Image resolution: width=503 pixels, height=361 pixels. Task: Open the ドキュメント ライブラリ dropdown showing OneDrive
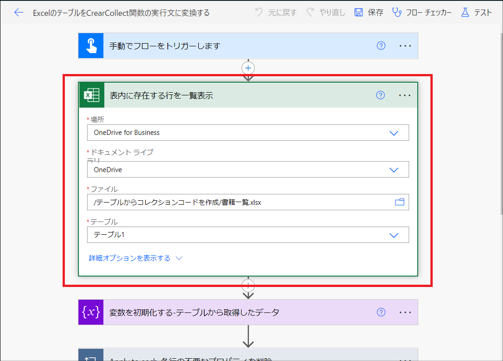point(248,169)
